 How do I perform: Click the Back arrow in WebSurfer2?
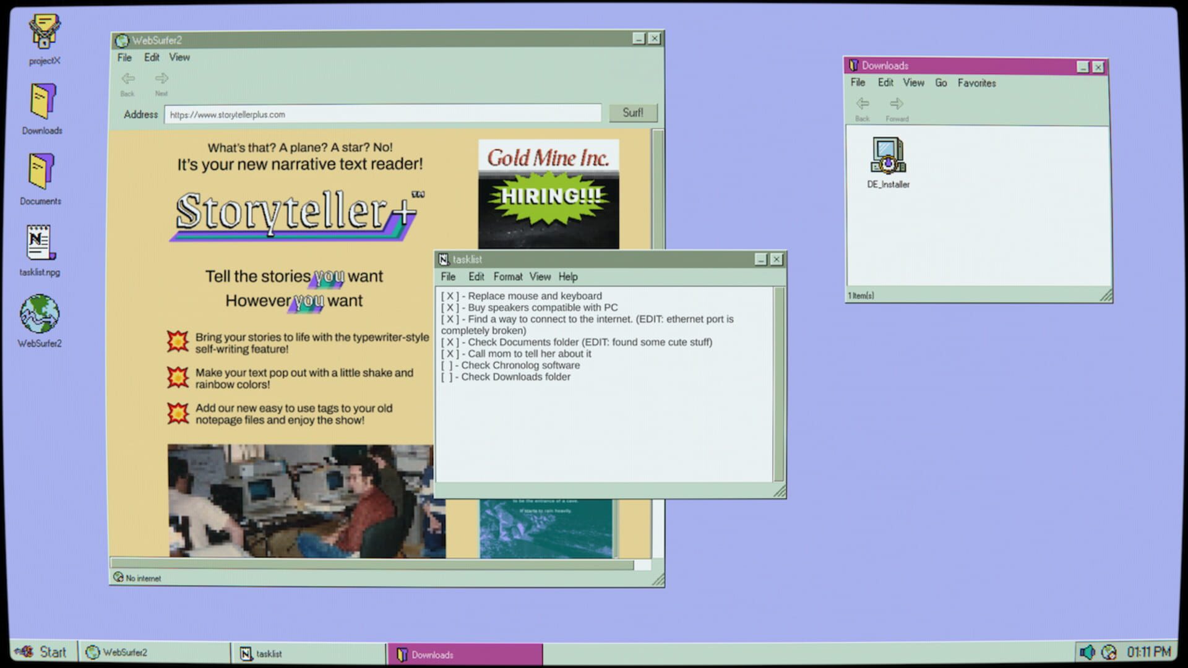[x=127, y=79]
